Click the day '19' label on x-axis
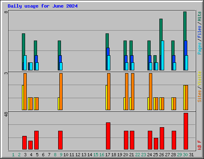The height and width of the screenshot is (159, 204). pyautogui.click(x=120, y=155)
